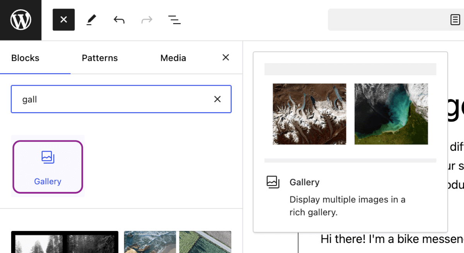The width and height of the screenshot is (464, 253).
Task: Open document details from the top-right icon
Action: coord(455,20)
